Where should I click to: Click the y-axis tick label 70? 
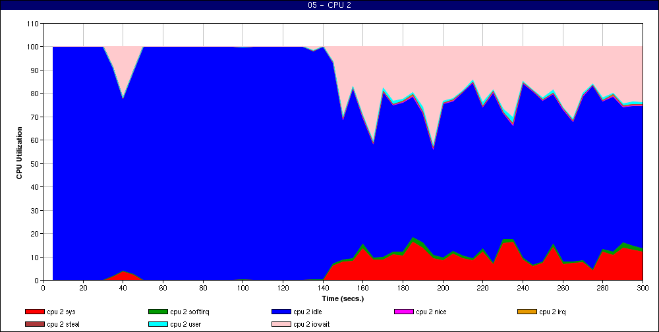coord(36,117)
